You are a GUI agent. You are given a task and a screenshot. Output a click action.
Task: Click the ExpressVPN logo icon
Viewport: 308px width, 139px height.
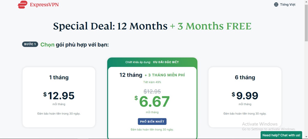coord(23,5)
